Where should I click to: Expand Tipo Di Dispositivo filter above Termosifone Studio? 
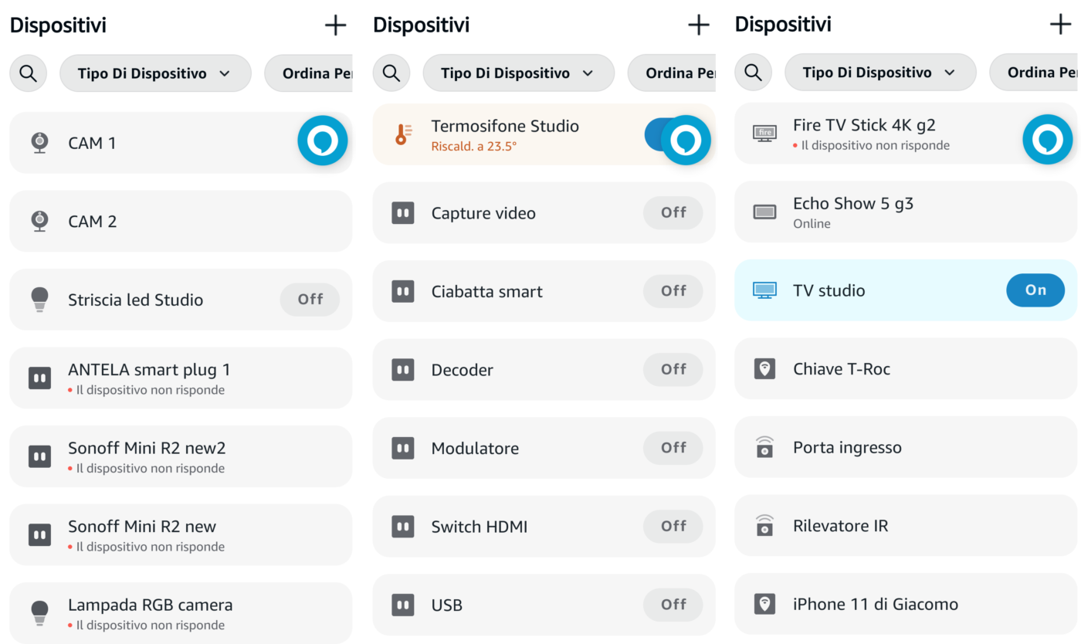coord(517,73)
